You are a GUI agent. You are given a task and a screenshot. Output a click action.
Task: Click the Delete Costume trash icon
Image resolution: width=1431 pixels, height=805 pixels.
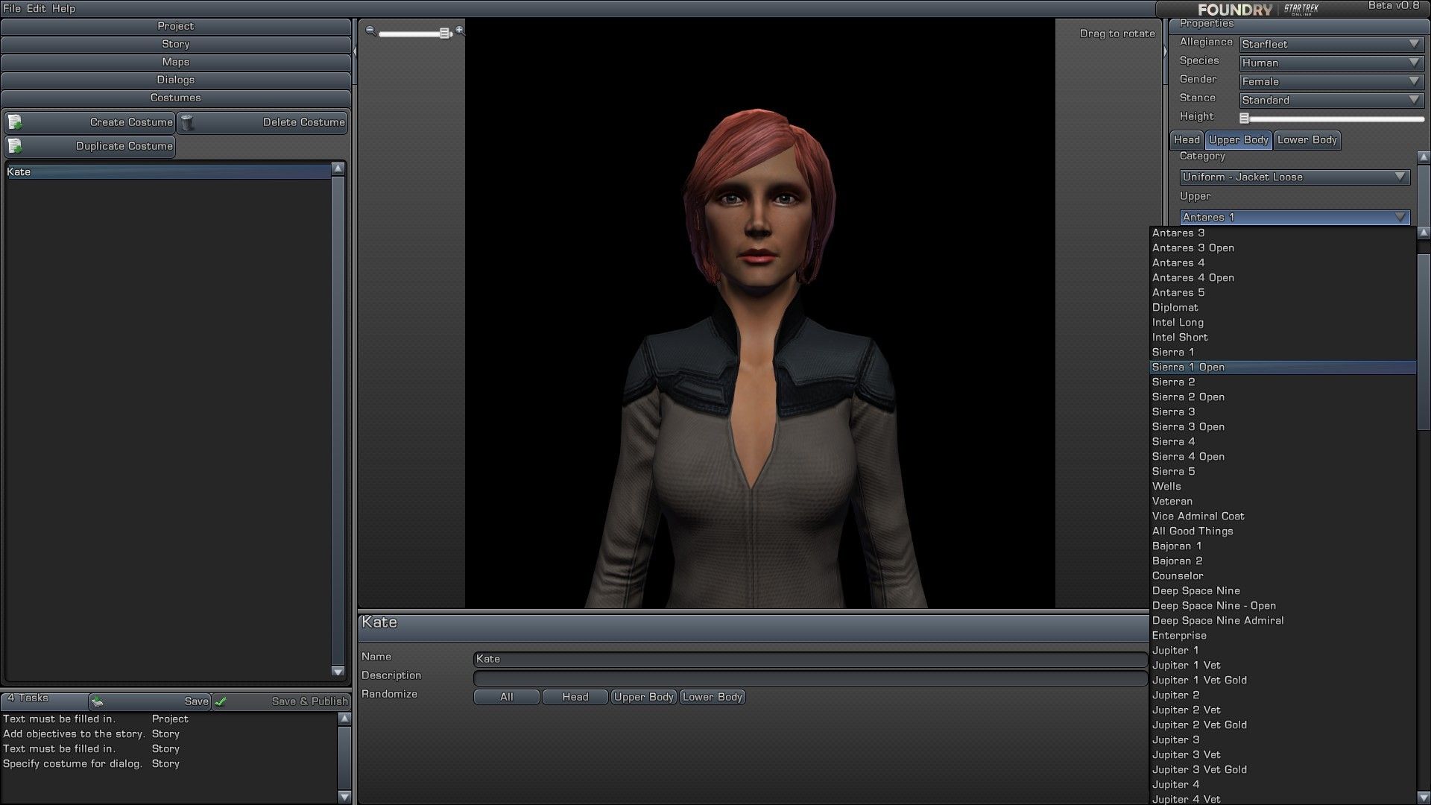[188, 122]
